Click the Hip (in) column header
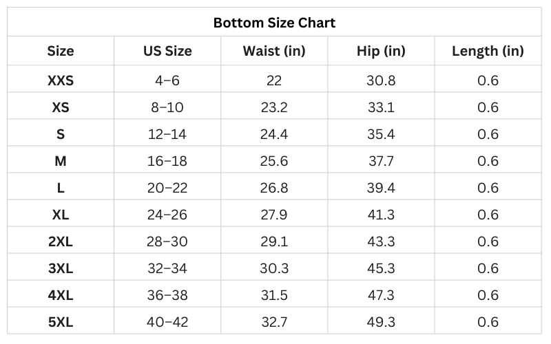 [381, 51]
